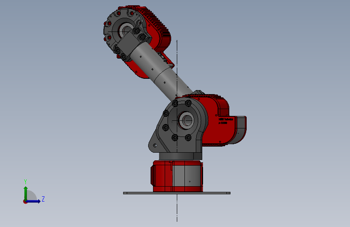350x227 pixels.
Task: Click the green Y axis arrow of the triad
Action: [x=26, y=193]
